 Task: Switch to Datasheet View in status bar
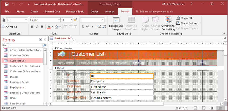pos(204,108)
